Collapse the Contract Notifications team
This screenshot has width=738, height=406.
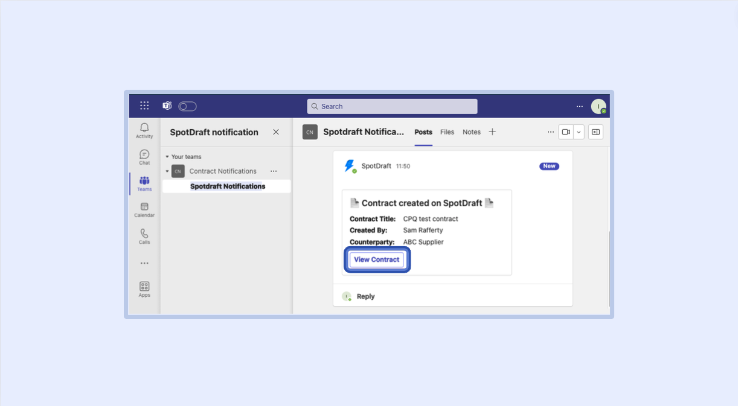click(167, 171)
